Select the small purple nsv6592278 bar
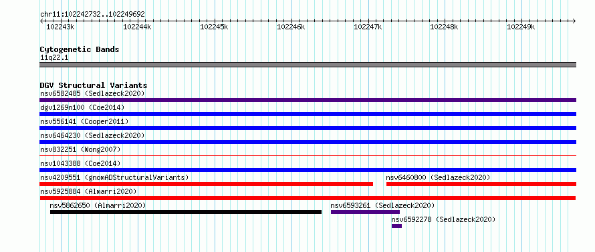The image size is (595, 252). (397, 226)
